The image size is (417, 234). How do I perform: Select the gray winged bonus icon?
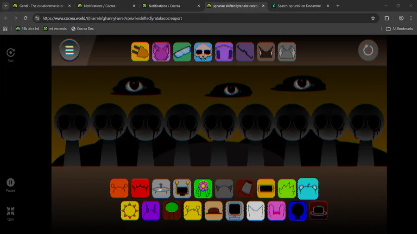(287, 52)
